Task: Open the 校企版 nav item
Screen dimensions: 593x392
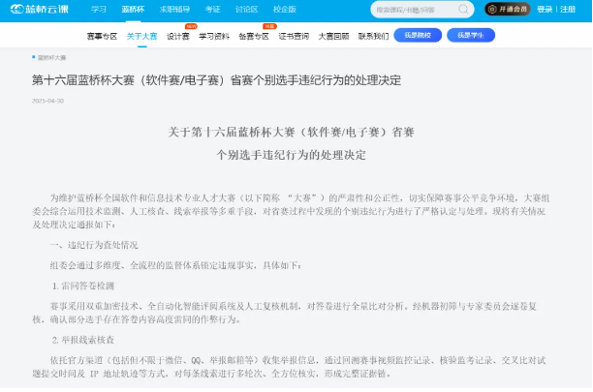Action: [285, 10]
